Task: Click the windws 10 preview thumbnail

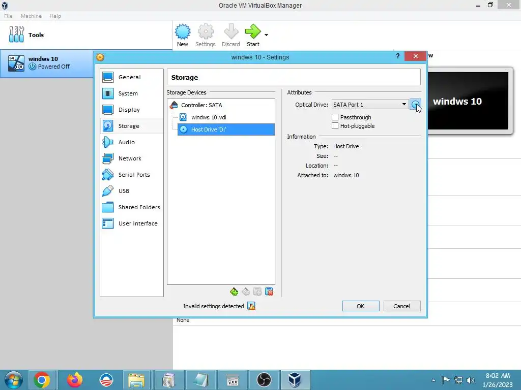Action: click(468, 101)
